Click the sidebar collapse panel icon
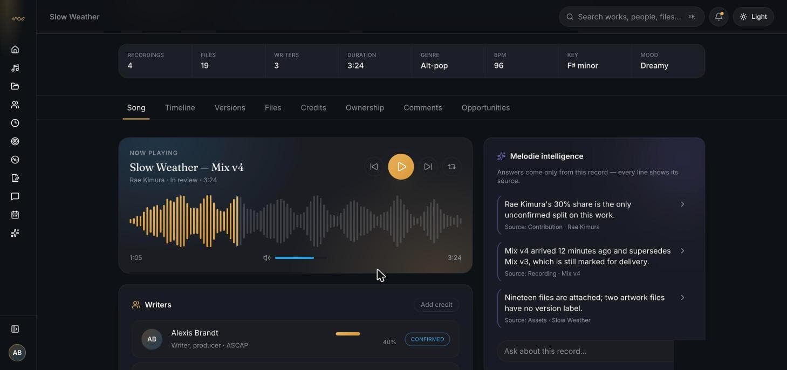 click(15, 329)
